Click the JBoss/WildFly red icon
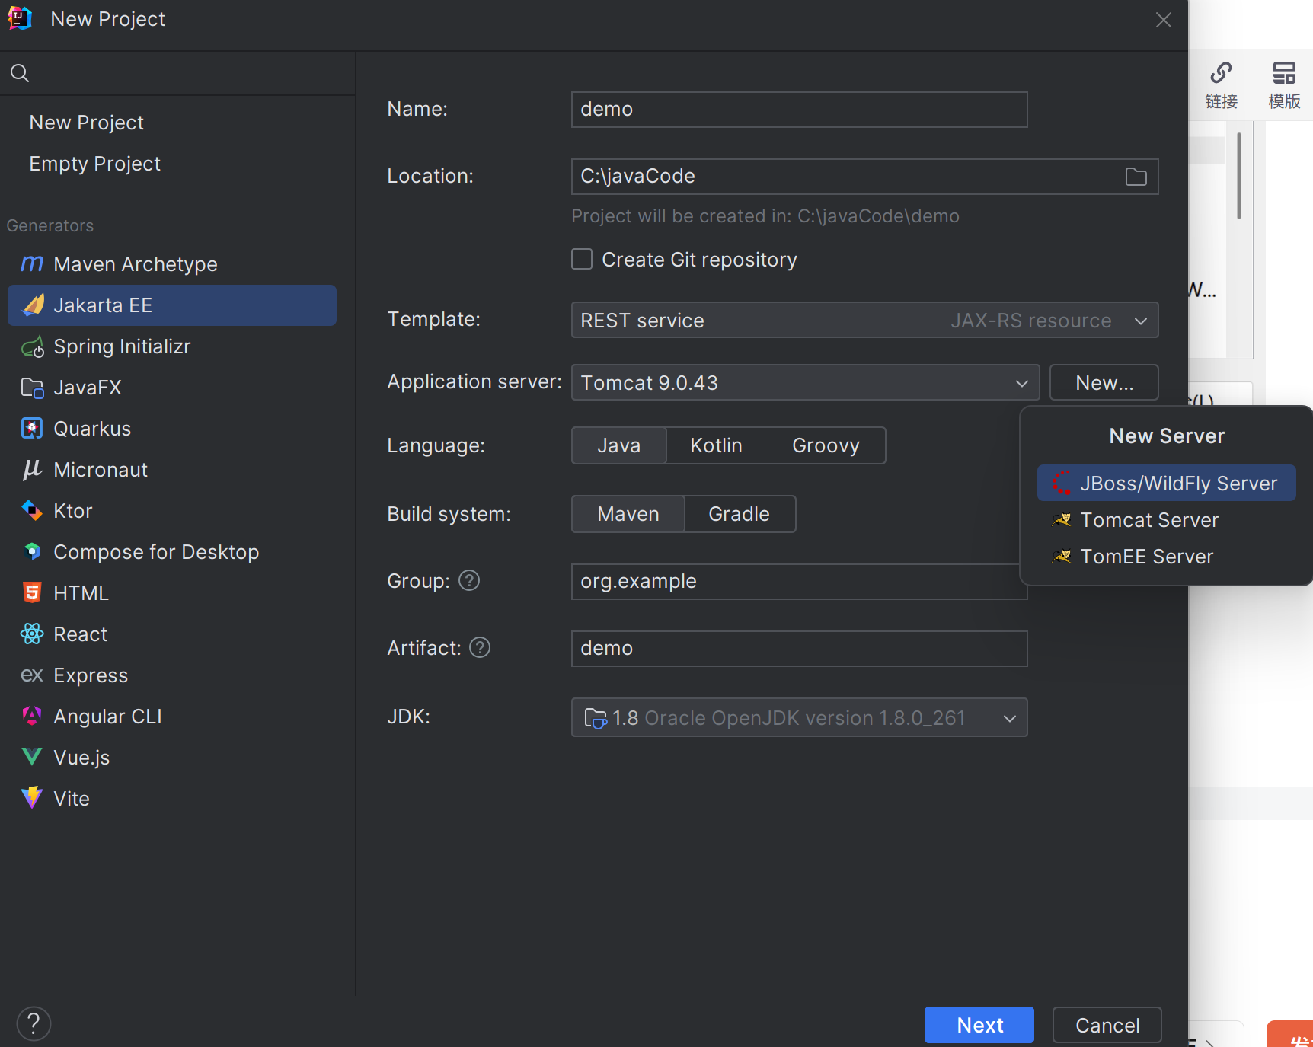The image size is (1313, 1047). 1062,483
